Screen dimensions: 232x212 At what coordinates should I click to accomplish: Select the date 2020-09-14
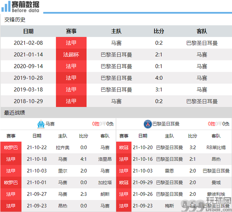(28, 66)
